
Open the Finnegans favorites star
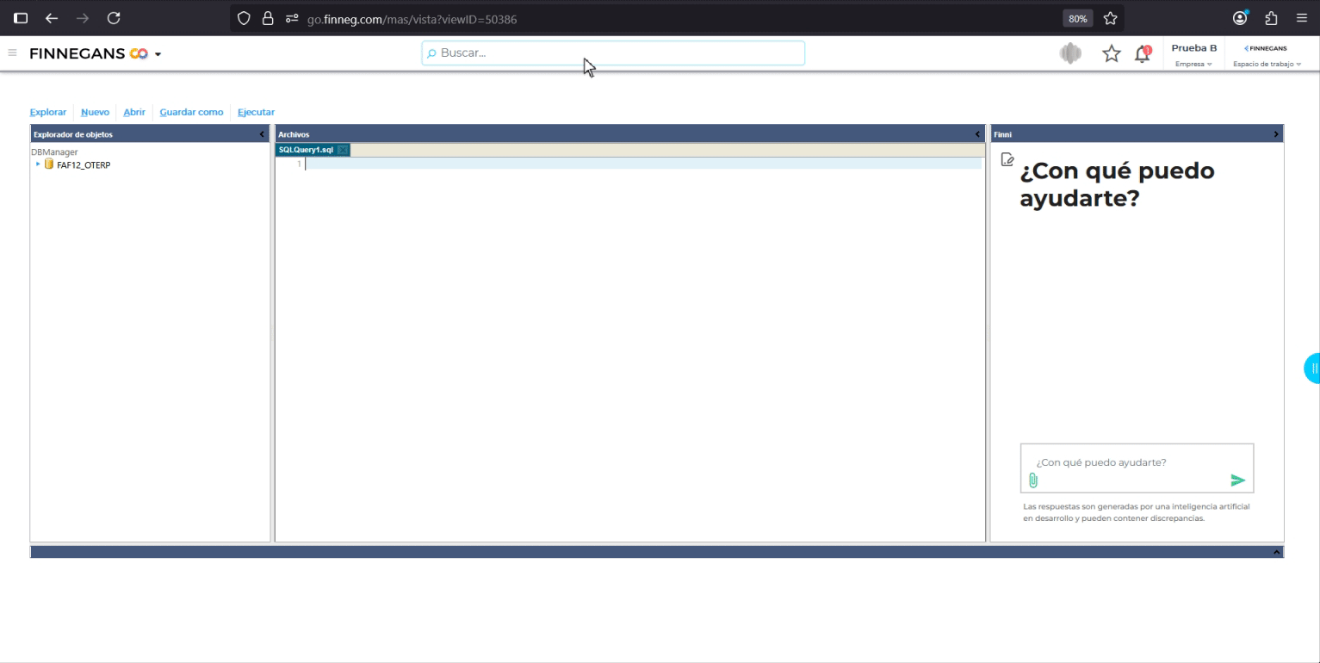pyautogui.click(x=1112, y=54)
